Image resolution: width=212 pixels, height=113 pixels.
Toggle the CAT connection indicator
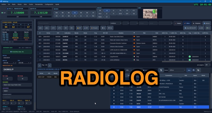(2, 13)
